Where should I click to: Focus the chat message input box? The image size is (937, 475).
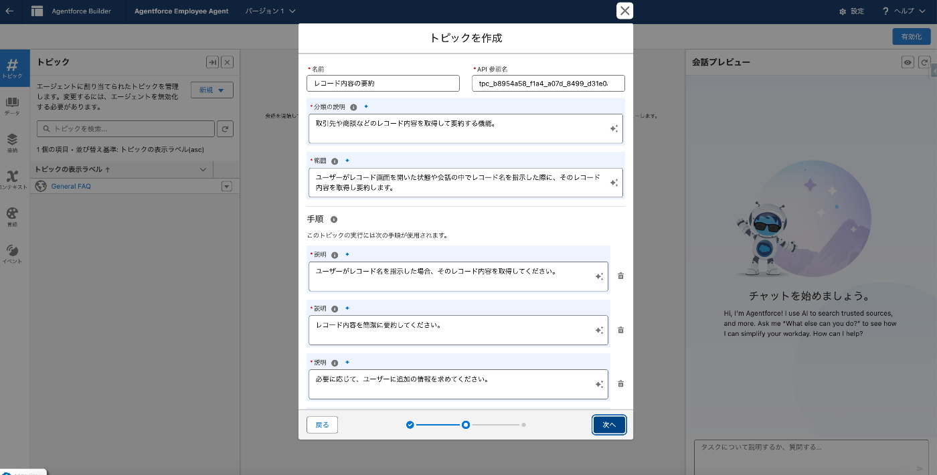(811, 457)
